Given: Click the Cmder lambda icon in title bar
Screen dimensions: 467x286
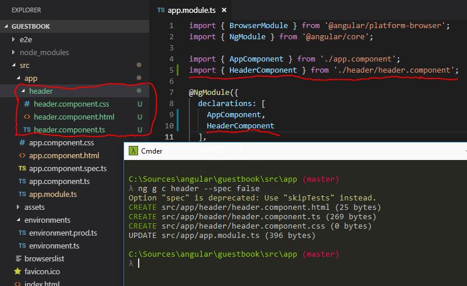Looking at the screenshot, I should (133, 151).
